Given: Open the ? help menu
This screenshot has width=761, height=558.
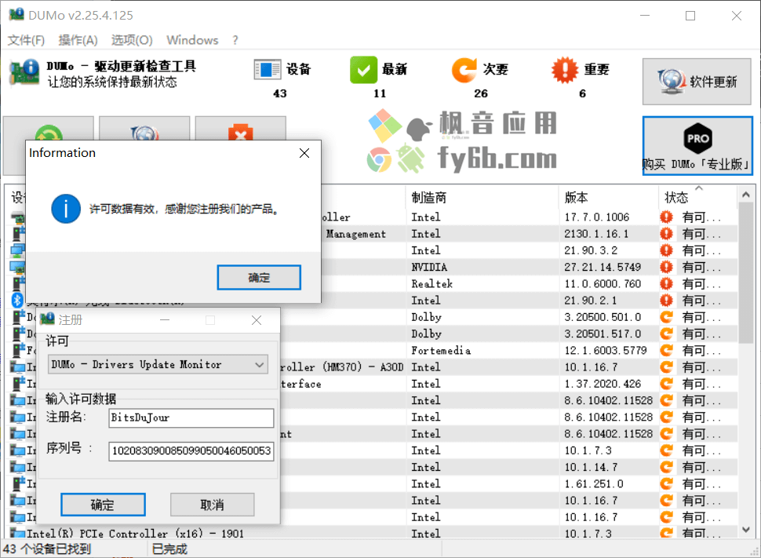Looking at the screenshot, I should point(235,40).
